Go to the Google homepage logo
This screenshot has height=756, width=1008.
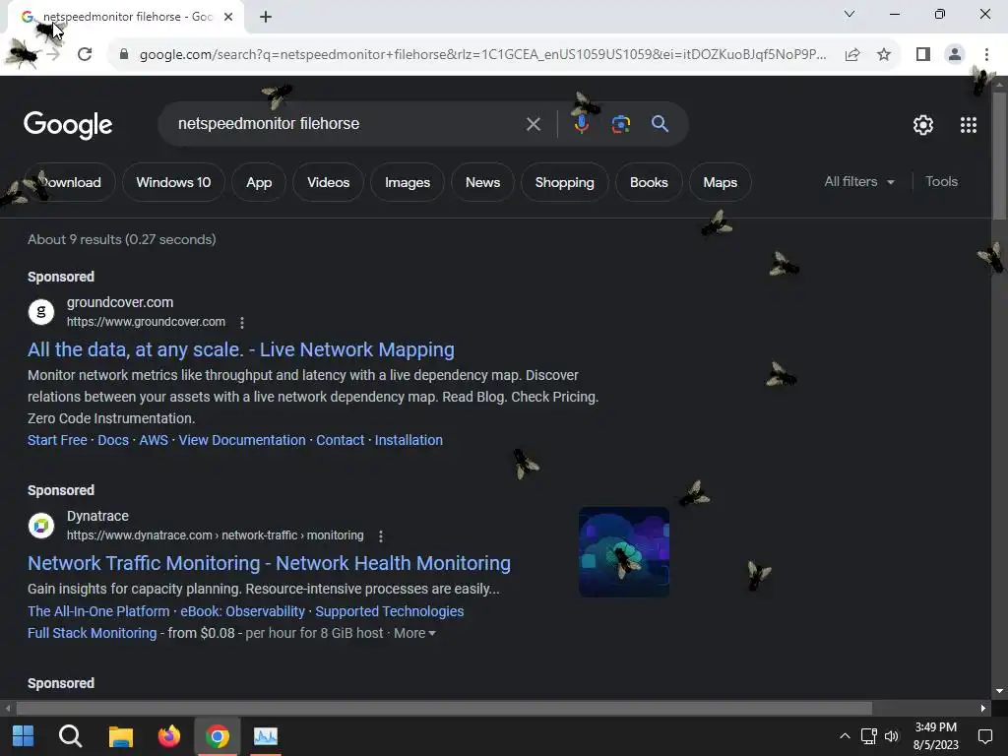click(68, 125)
